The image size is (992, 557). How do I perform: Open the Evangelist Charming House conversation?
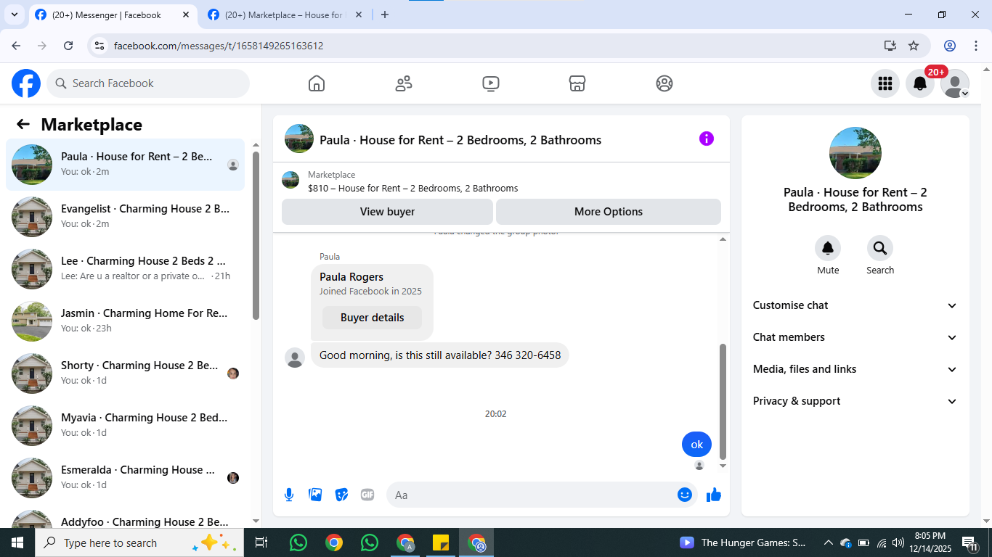125,217
